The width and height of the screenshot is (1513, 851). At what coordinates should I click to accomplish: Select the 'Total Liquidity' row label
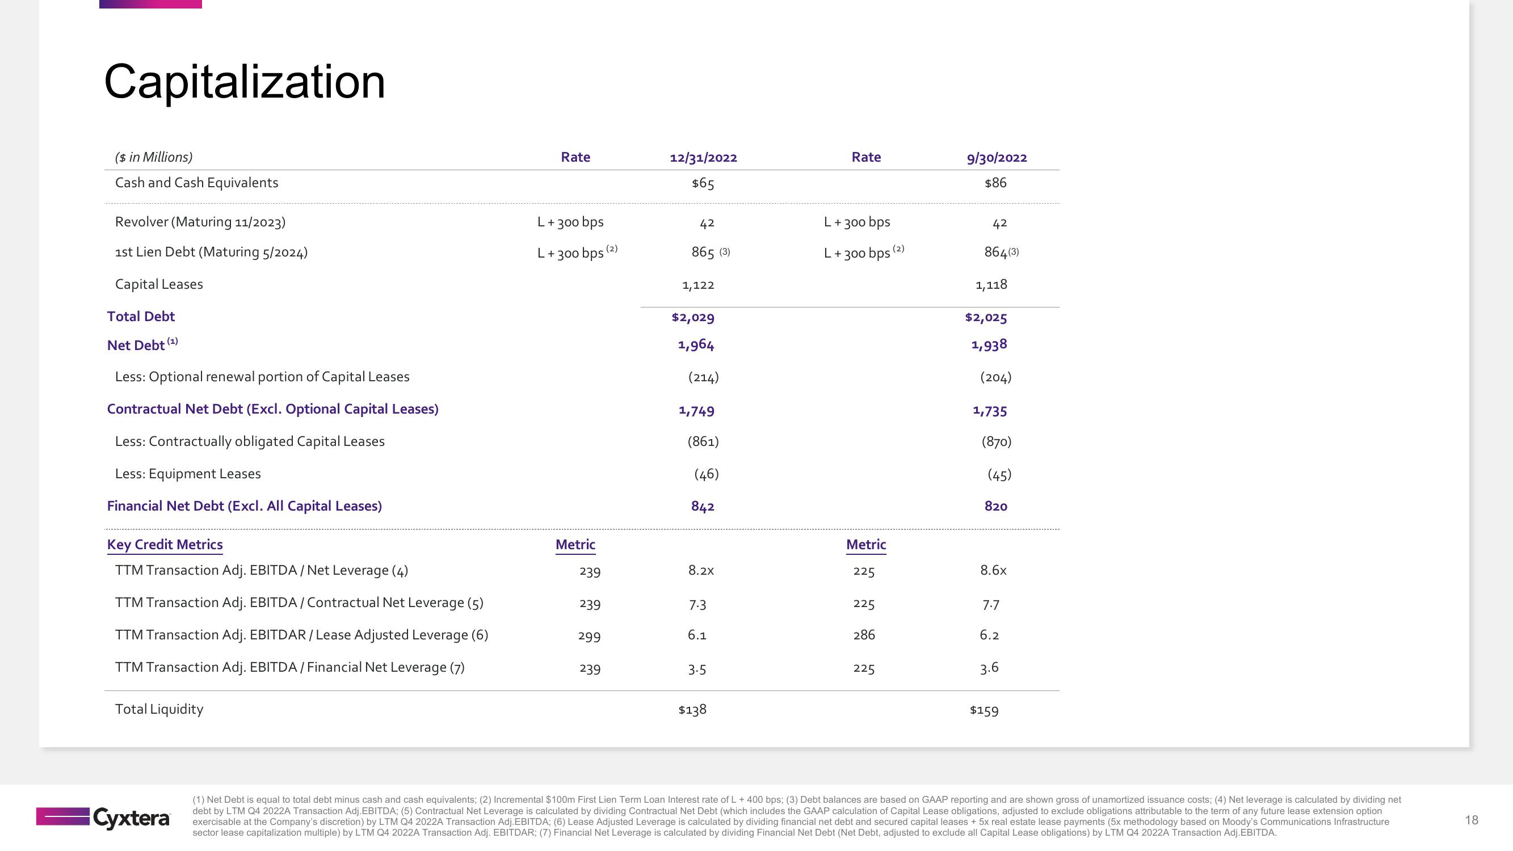[x=159, y=710]
